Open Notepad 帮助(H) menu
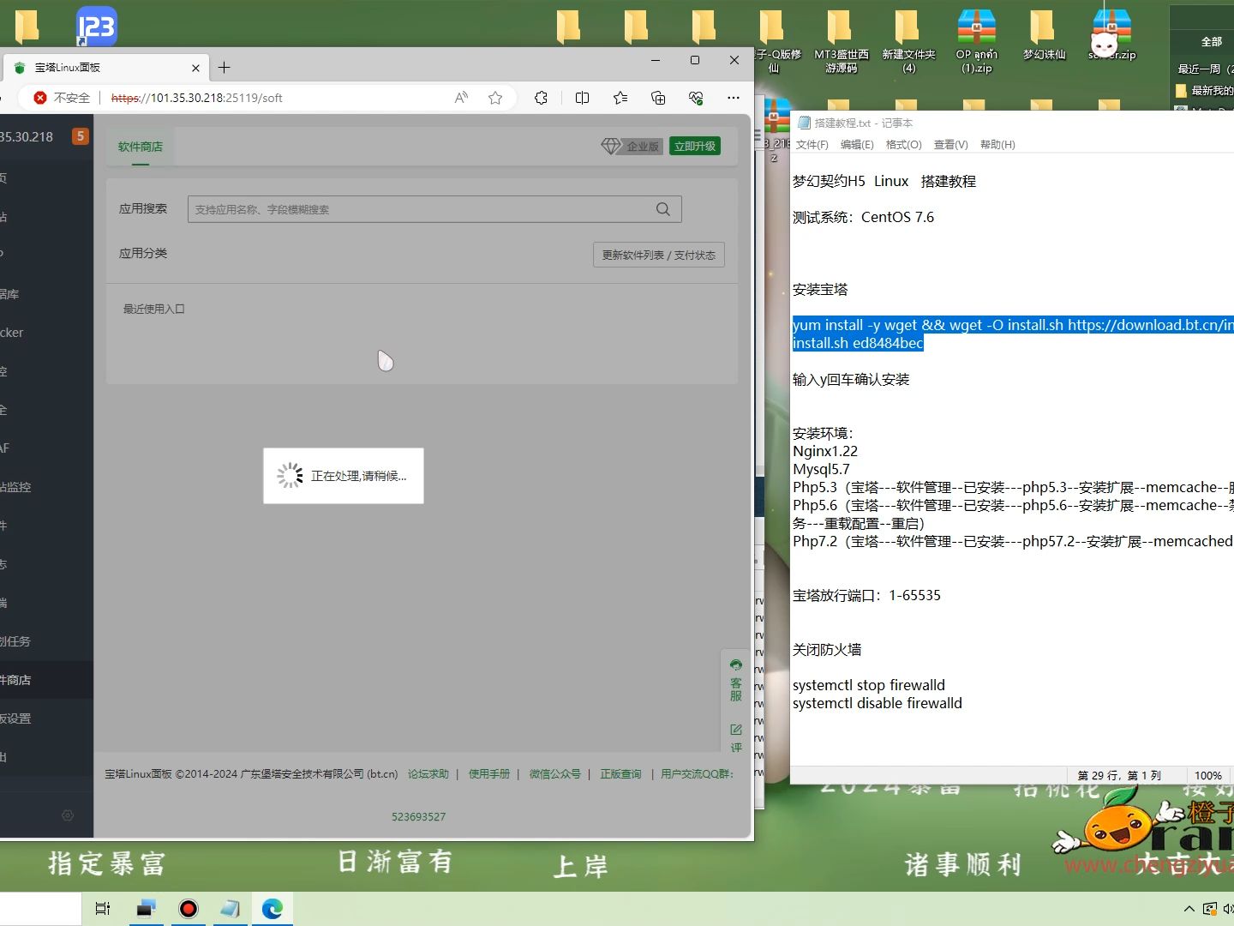1234x926 pixels. pyautogui.click(x=997, y=145)
